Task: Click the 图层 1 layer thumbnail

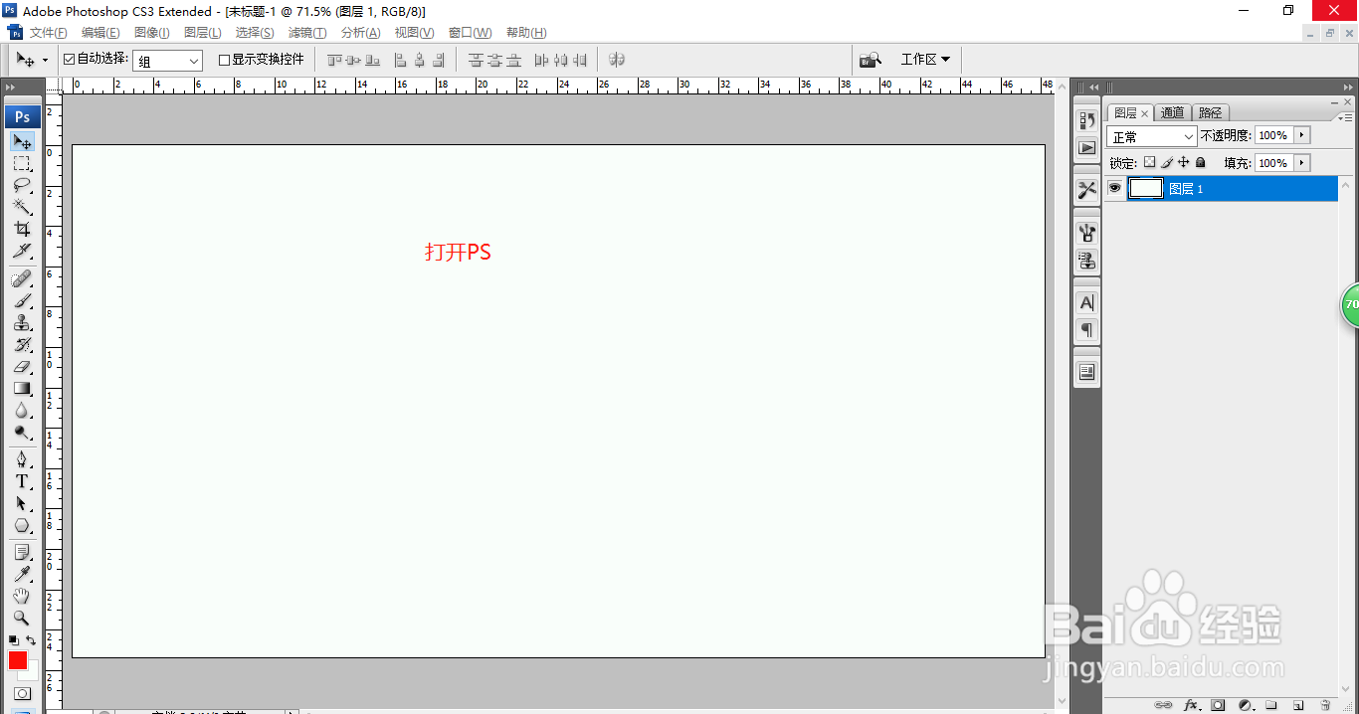Action: click(1145, 188)
